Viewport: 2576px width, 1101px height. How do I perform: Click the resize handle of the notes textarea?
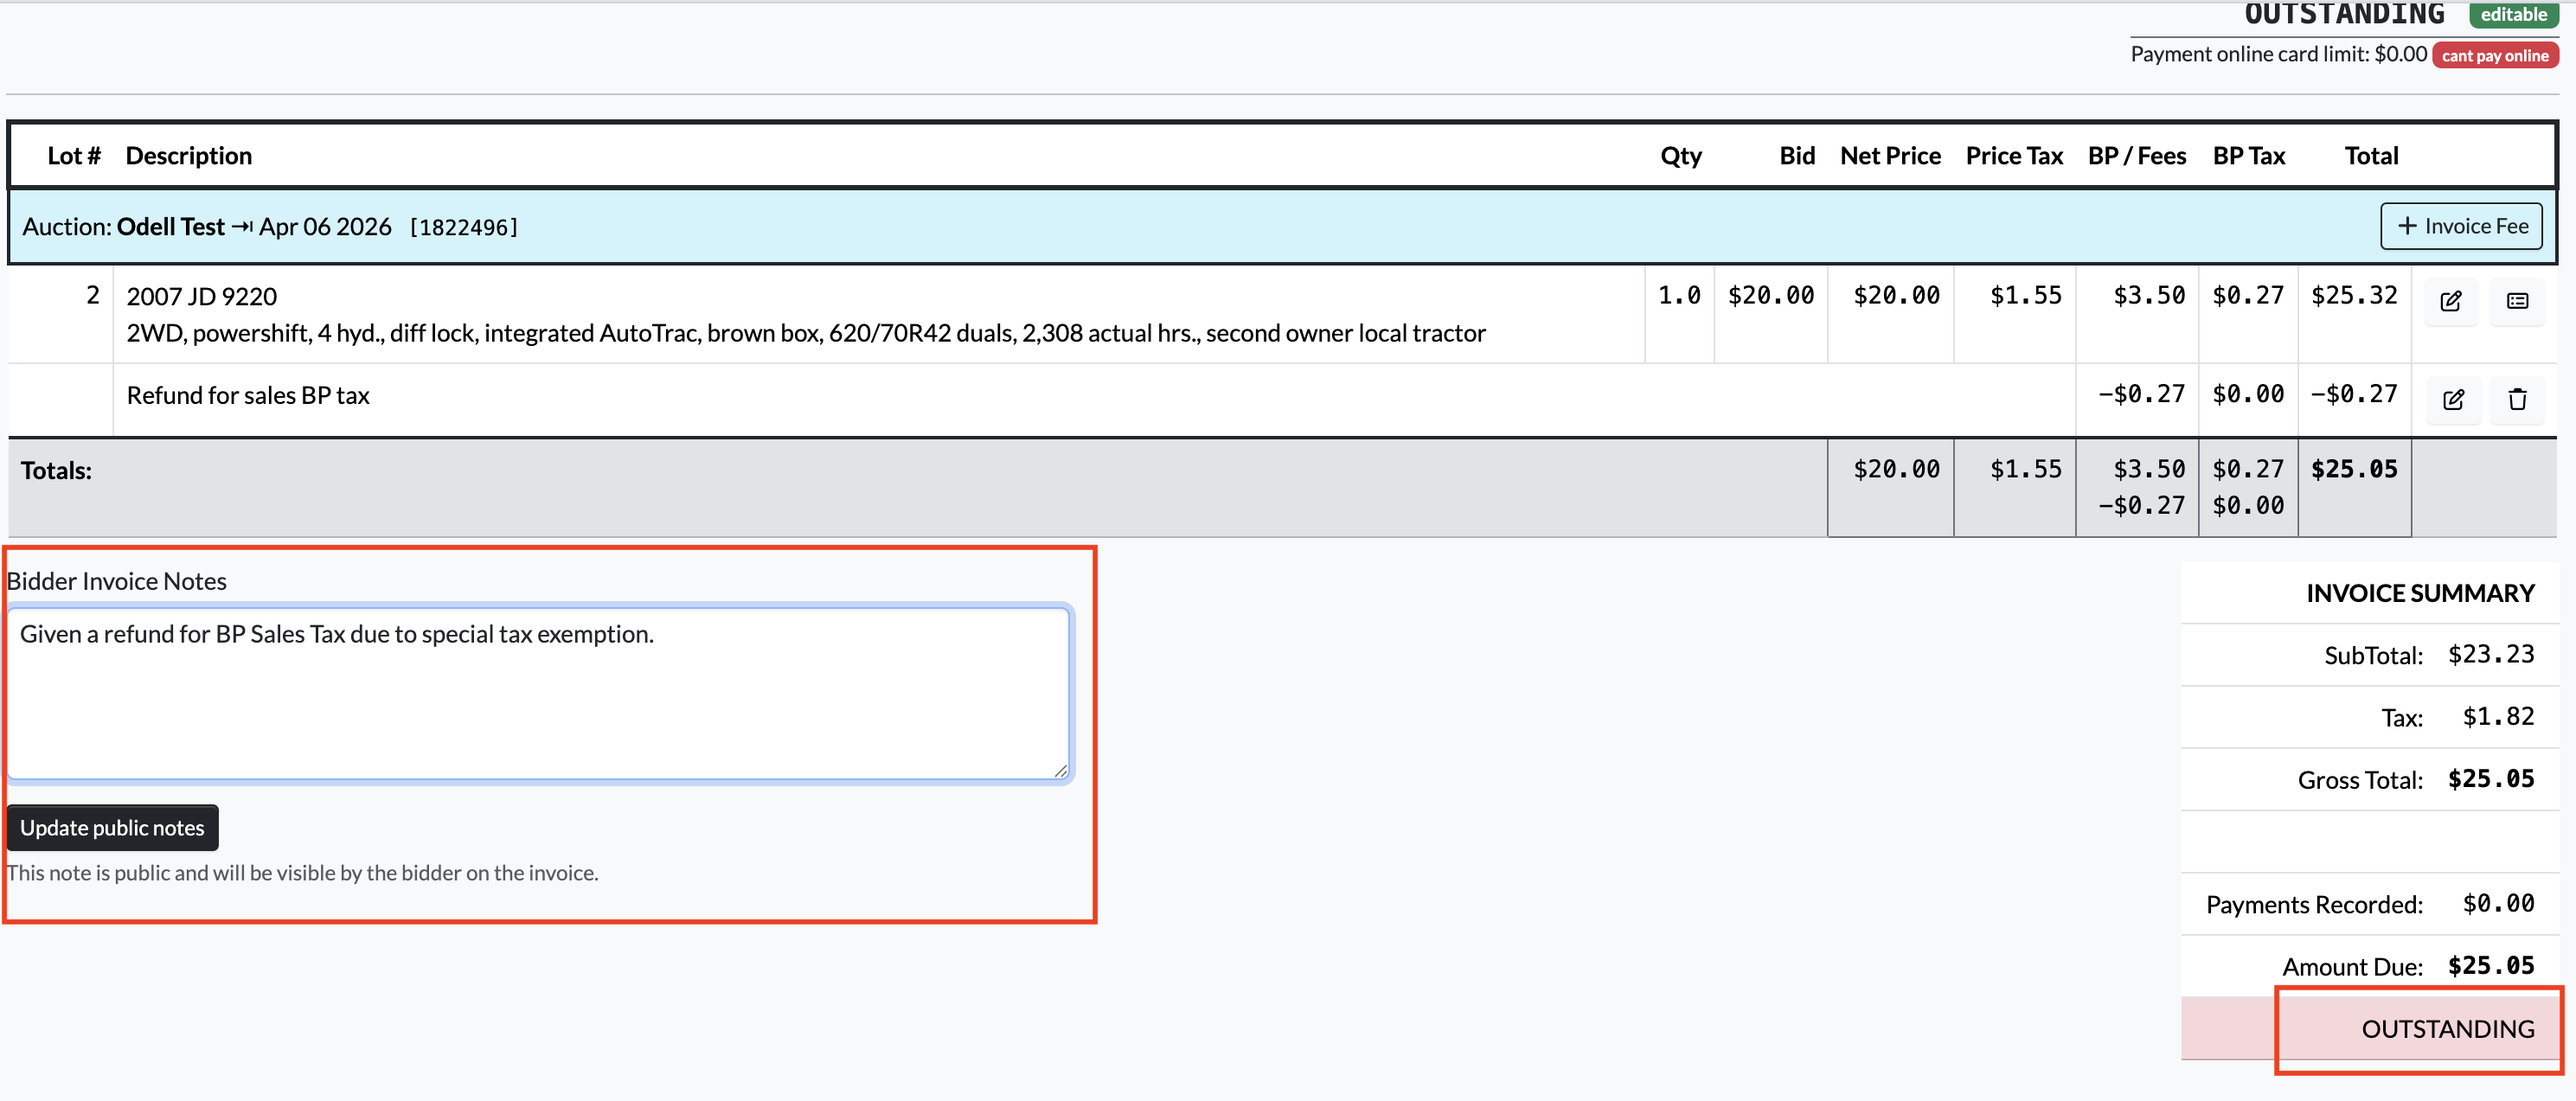click(1060, 770)
